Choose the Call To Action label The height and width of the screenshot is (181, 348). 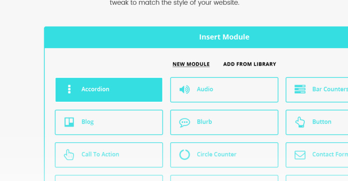point(100,154)
